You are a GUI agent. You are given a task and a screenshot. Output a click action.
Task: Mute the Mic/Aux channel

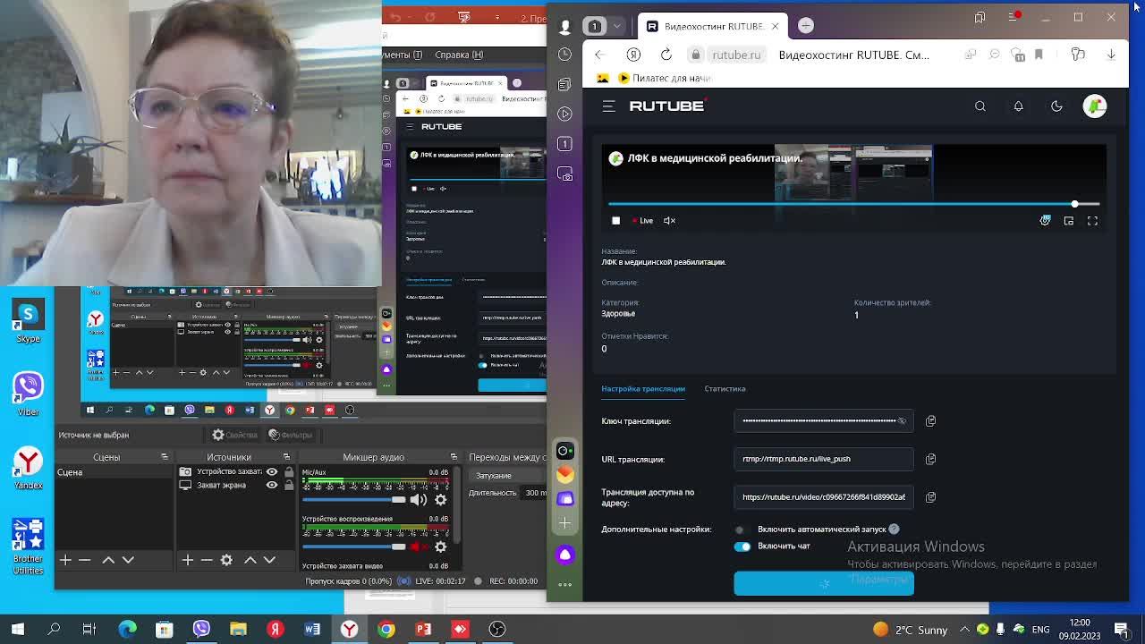418,500
